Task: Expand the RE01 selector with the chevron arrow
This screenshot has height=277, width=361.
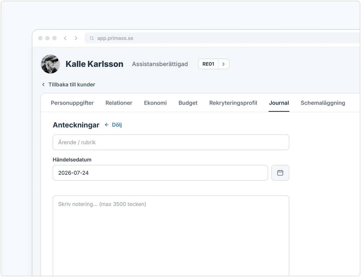Action: tap(224, 64)
